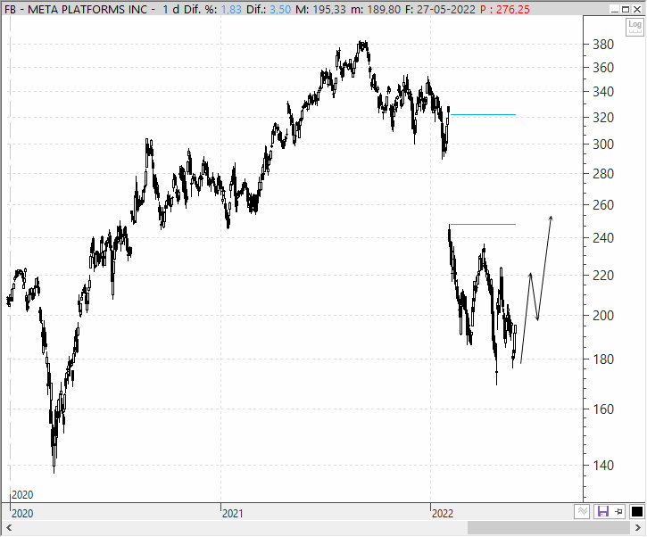Click the right scroll arrow
Viewport: 647px width, 537px height.
pos(637,528)
